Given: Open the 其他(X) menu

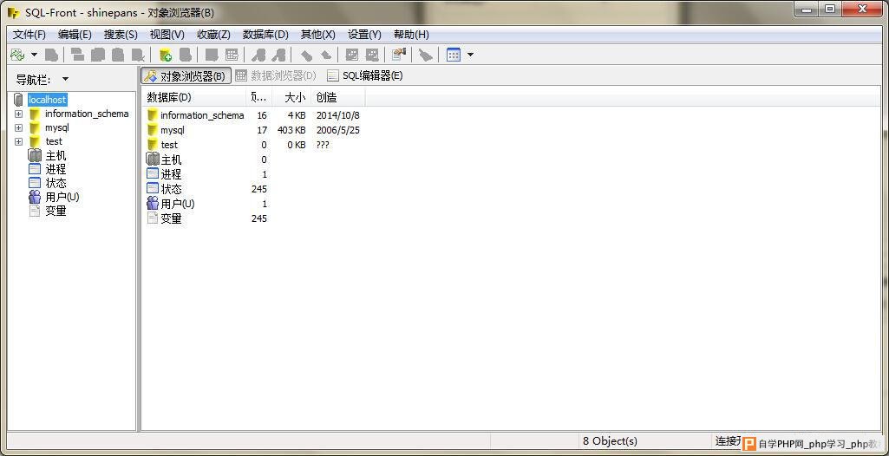Looking at the screenshot, I should click(x=318, y=35).
